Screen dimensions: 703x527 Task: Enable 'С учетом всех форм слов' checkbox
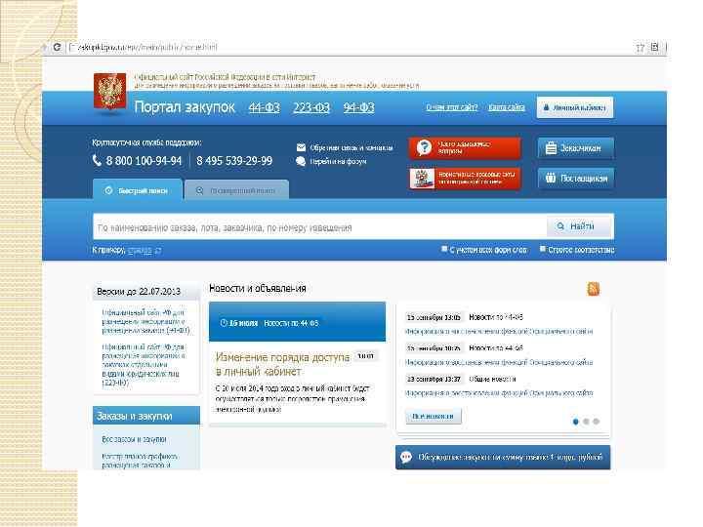[444, 249]
